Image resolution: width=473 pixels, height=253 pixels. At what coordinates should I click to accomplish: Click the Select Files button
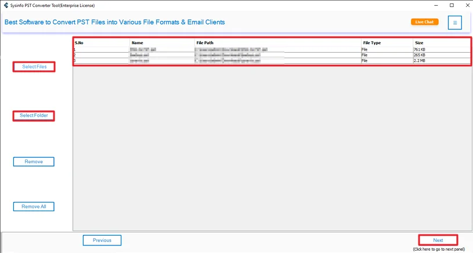(34, 67)
